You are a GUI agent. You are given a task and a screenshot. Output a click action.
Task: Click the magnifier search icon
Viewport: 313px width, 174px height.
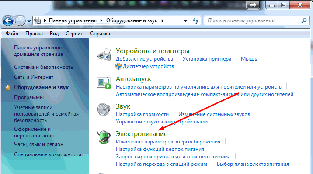[x=304, y=20]
